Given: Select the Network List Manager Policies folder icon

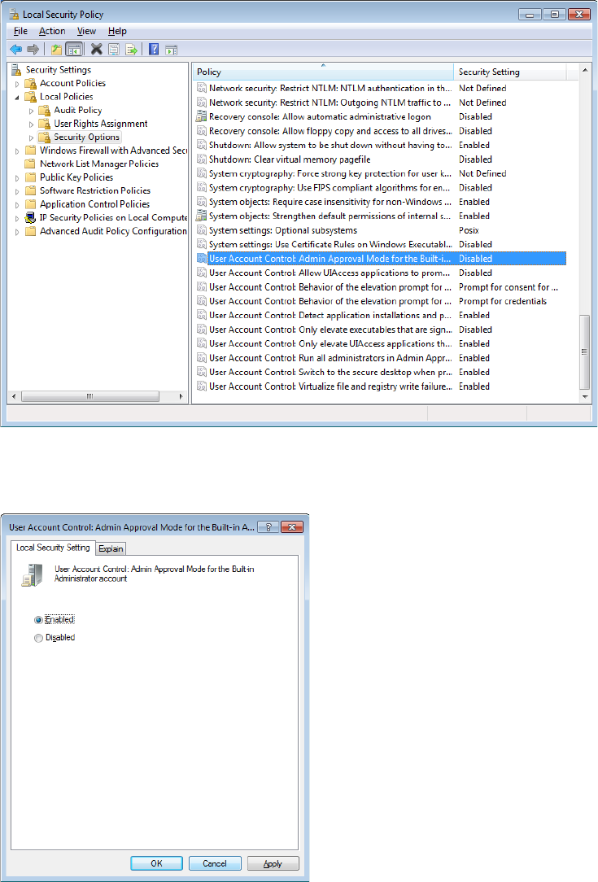Looking at the screenshot, I should click(30, 164).
